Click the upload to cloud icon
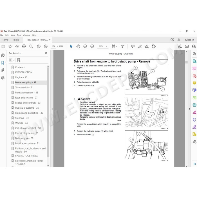The height and width of the screenshot is (197, 197). tap(17, 46)
